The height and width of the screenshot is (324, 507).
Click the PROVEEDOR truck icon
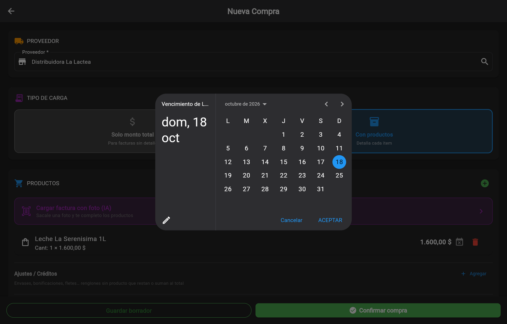pos(19,41)
